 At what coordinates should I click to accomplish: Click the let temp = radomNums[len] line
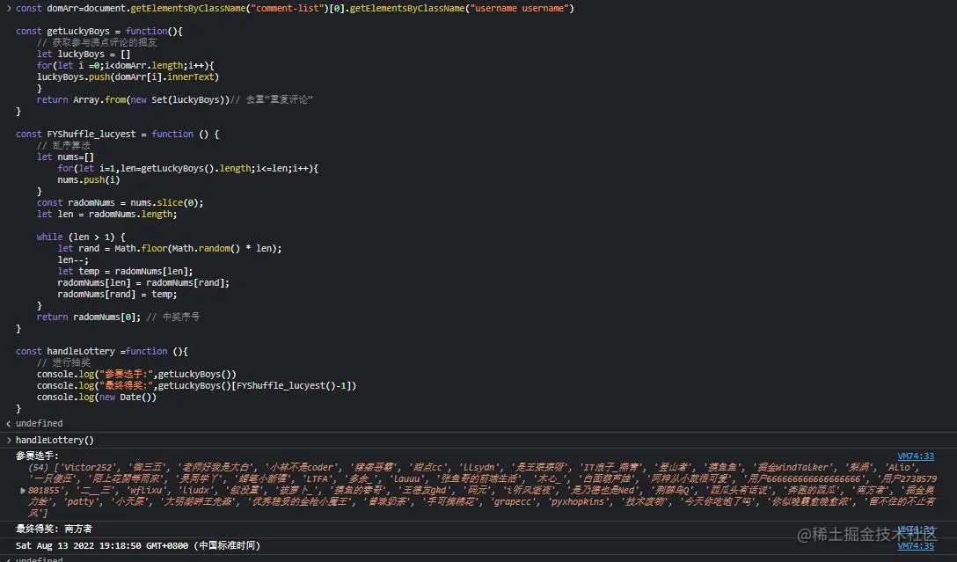[x=125, y=271]
